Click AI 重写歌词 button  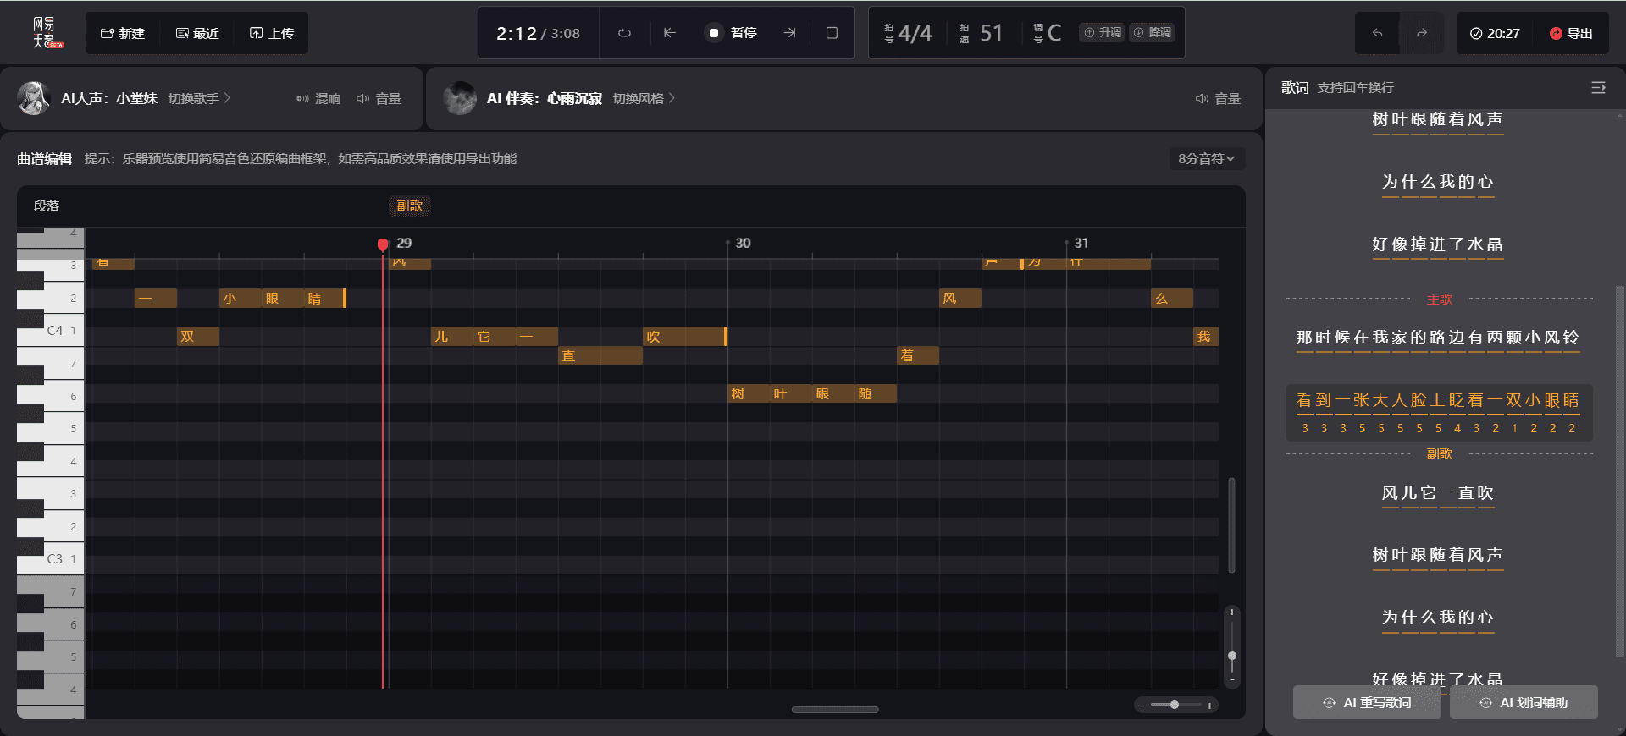click(1367, 702)
